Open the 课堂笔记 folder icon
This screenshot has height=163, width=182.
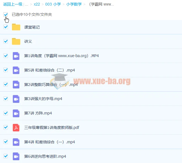[16, 27]
